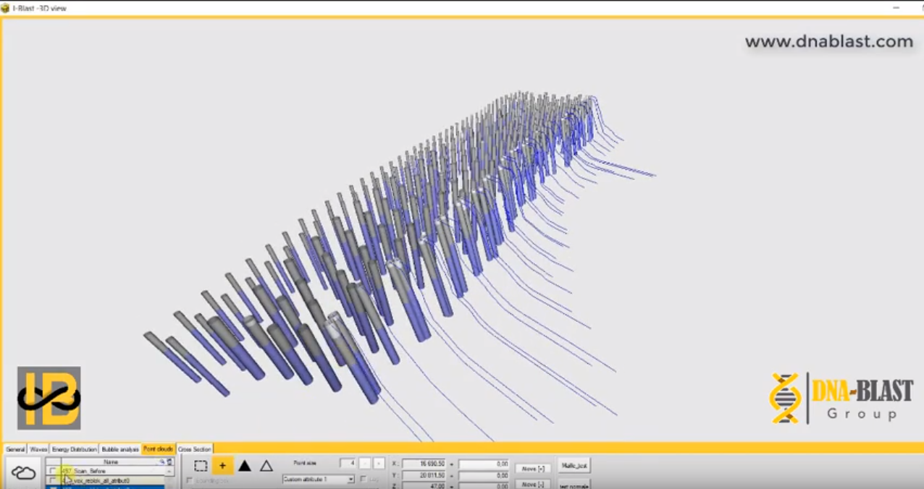Switch to the Waves tab

point(38,449)
